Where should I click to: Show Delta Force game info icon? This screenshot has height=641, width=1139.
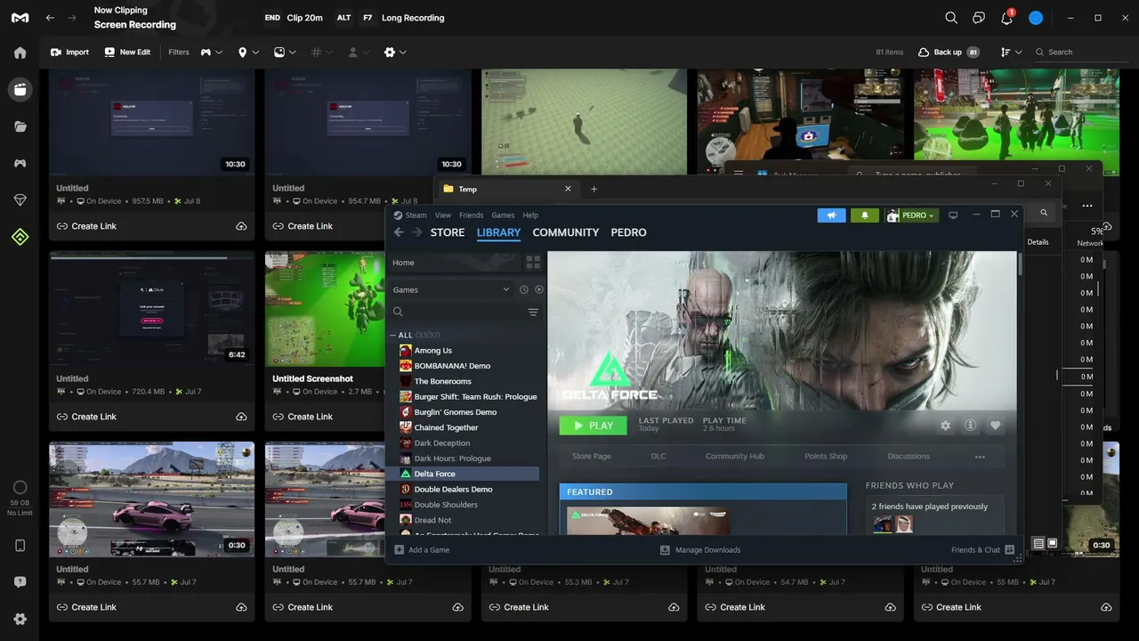pos(970,426)
